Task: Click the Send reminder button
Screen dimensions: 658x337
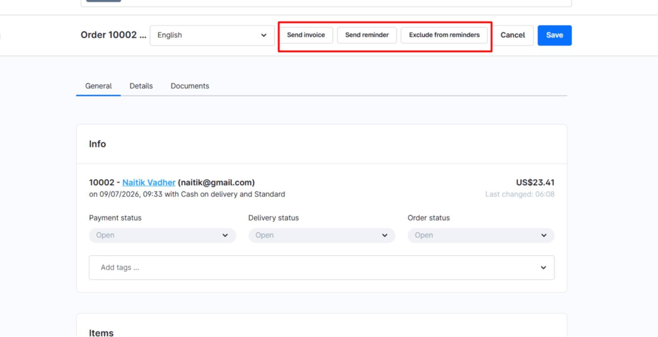Action: [x=367, y=35]
